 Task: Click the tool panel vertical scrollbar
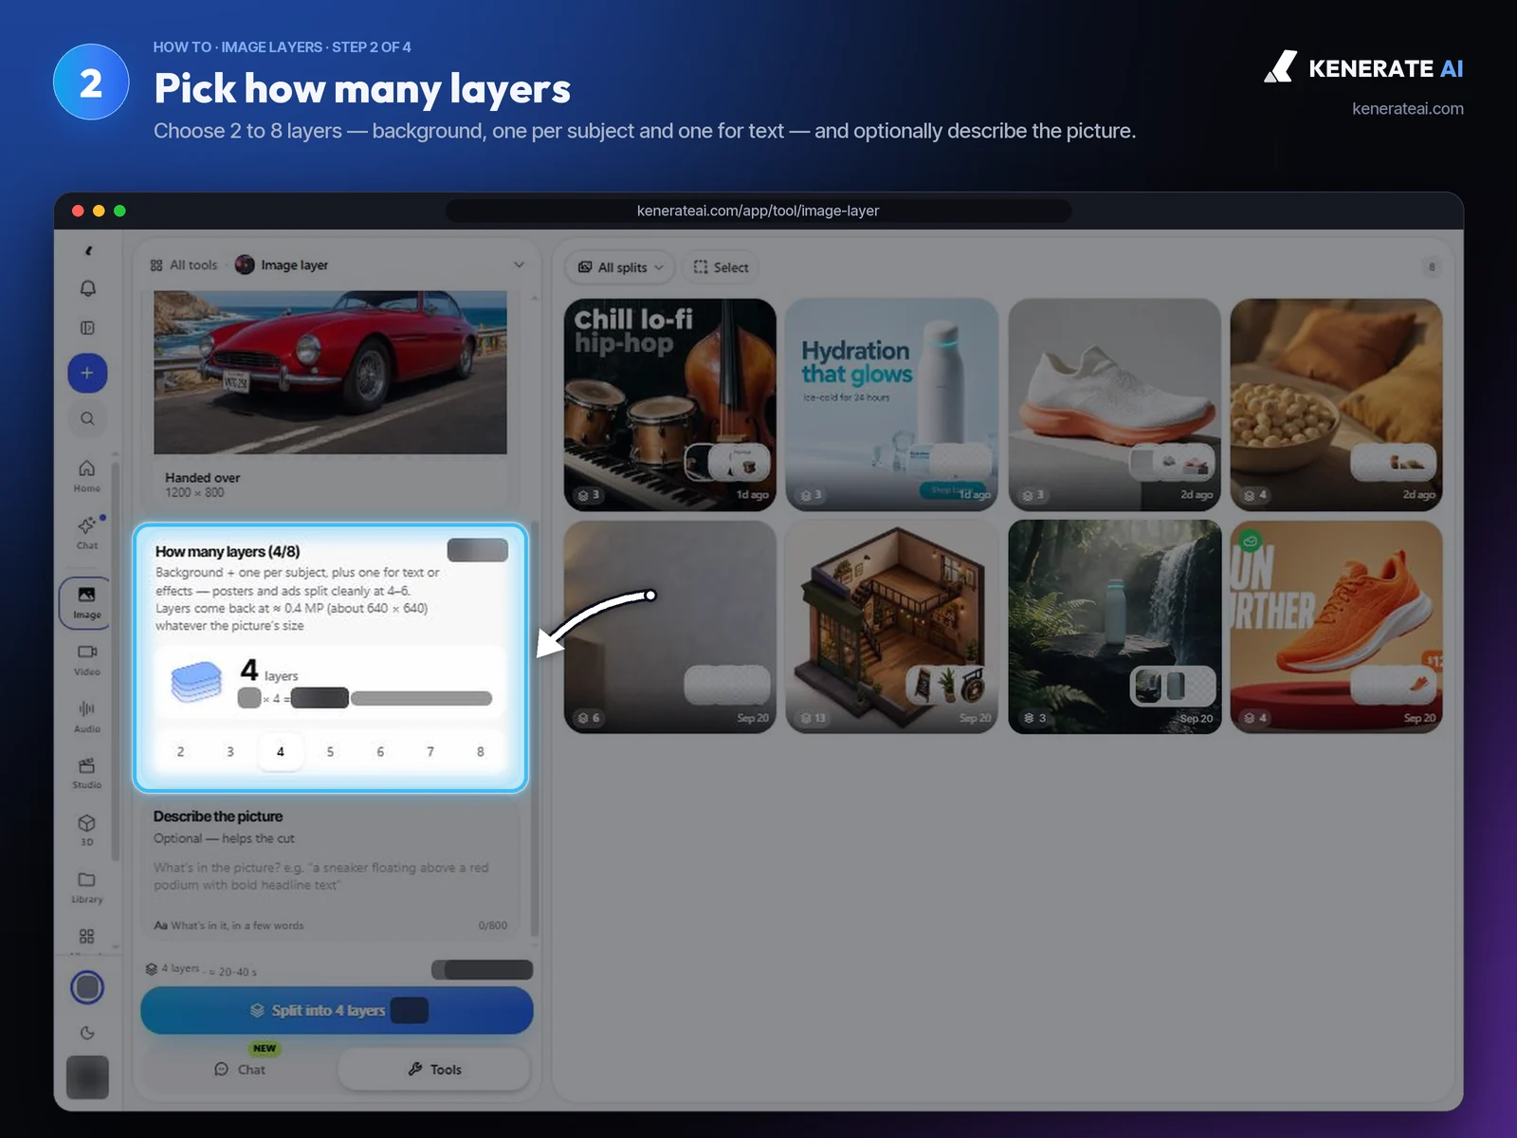pyautogui.click(x=534, y=727)
